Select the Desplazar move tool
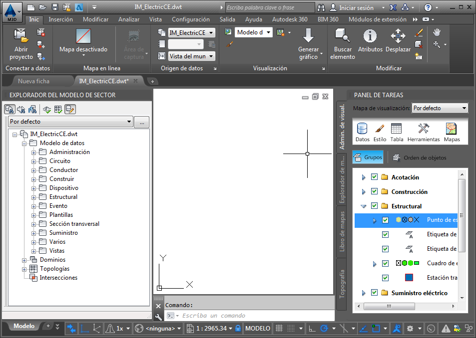Viewport: 476px width, 338px height. (398, 40)
